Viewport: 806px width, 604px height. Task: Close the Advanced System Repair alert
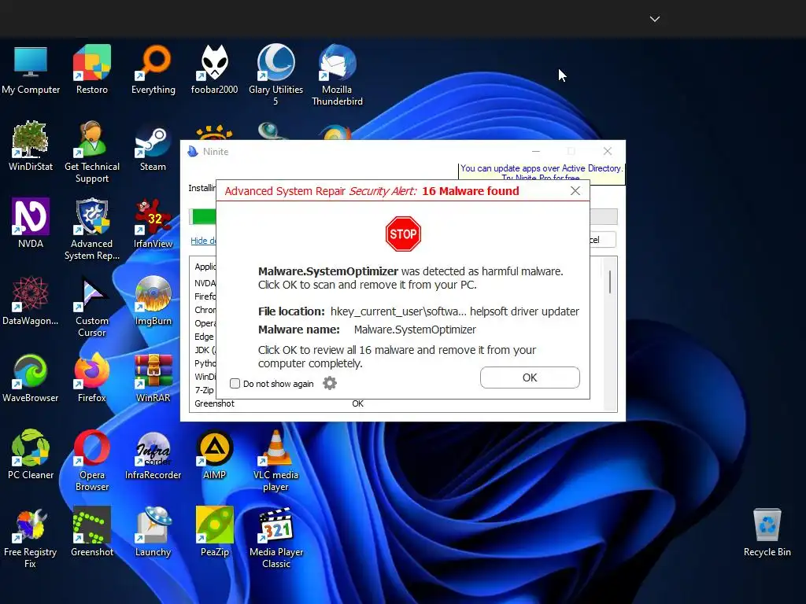coord(575,191)
